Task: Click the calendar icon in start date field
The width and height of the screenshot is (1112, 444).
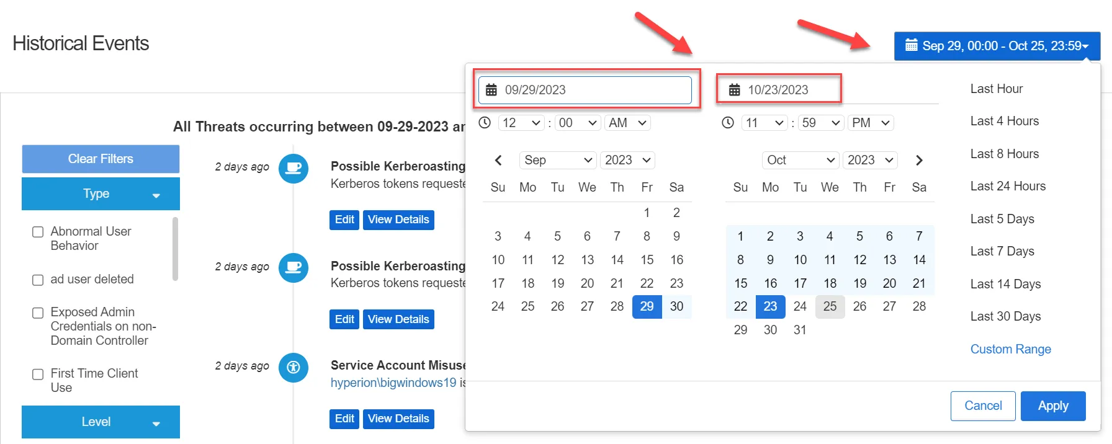Action: (491, 90)
